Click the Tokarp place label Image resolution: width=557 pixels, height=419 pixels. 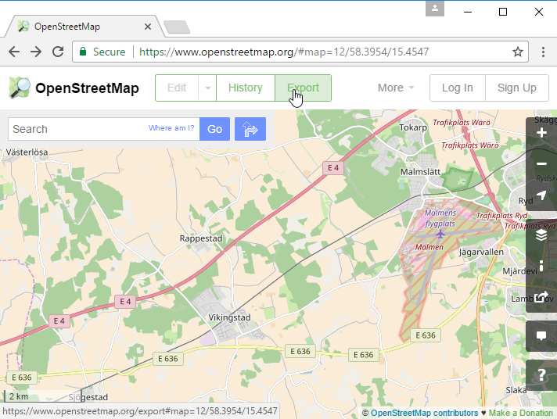pyautogui.click(x=413, y=127)
